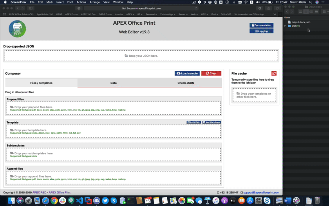Click the Template drop zone

click(114, 132)
